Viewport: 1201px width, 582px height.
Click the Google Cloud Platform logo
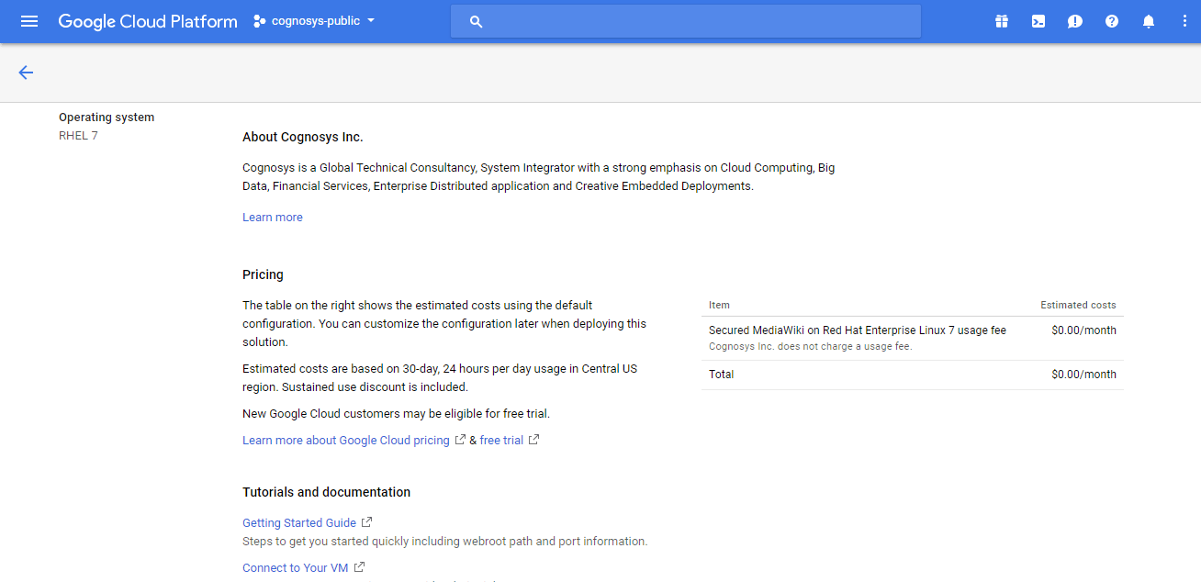pyautogui.click(x=148, y=21)
